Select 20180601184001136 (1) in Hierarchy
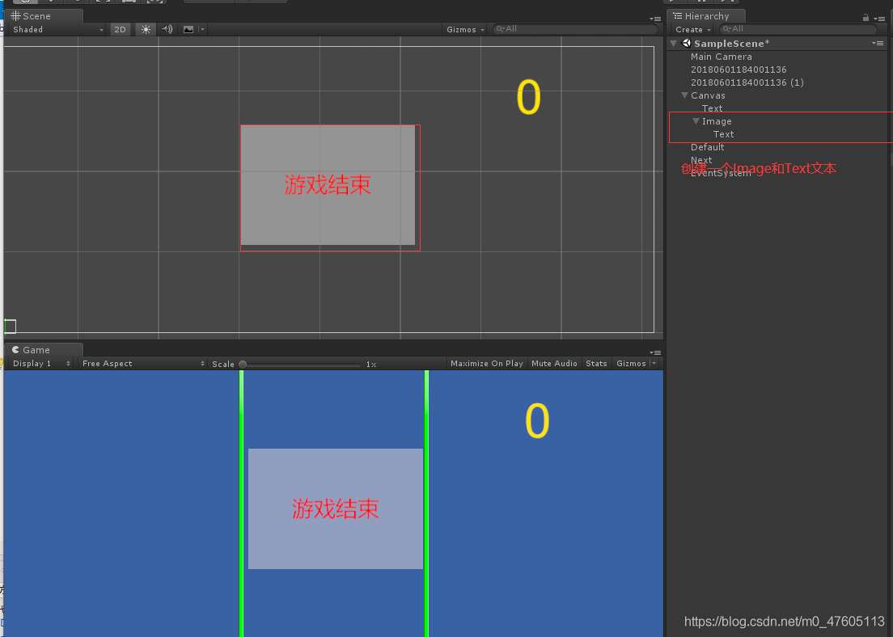 point(747,82)
